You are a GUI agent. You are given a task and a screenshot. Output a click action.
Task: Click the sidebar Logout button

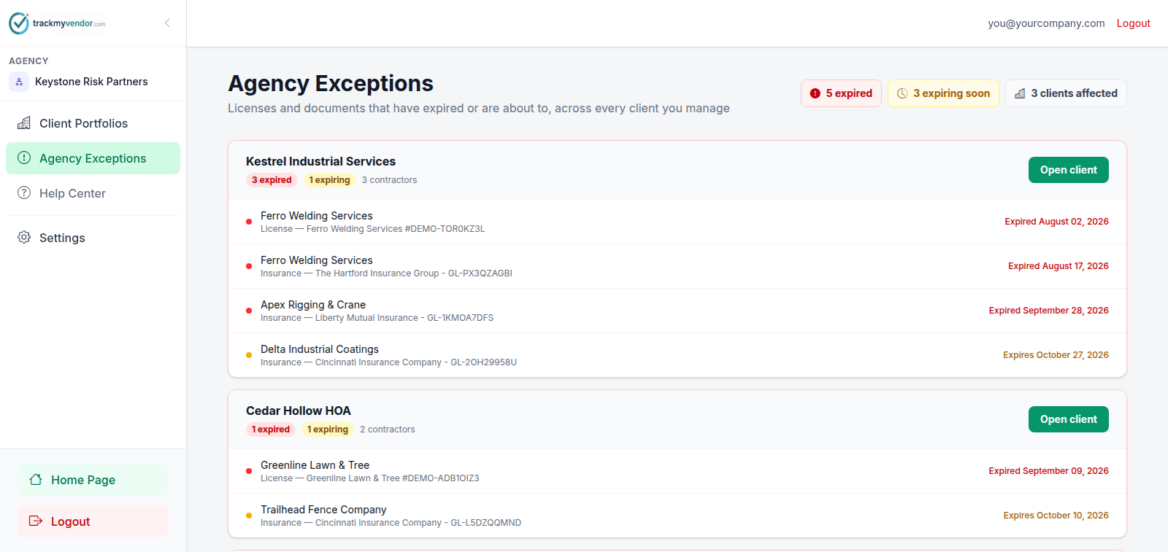[x=93, y=521]
